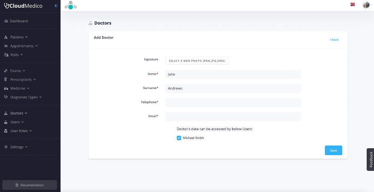374x192 pixels.
Task: Open the Patients sidebar menu item
Action: [17, 37]
